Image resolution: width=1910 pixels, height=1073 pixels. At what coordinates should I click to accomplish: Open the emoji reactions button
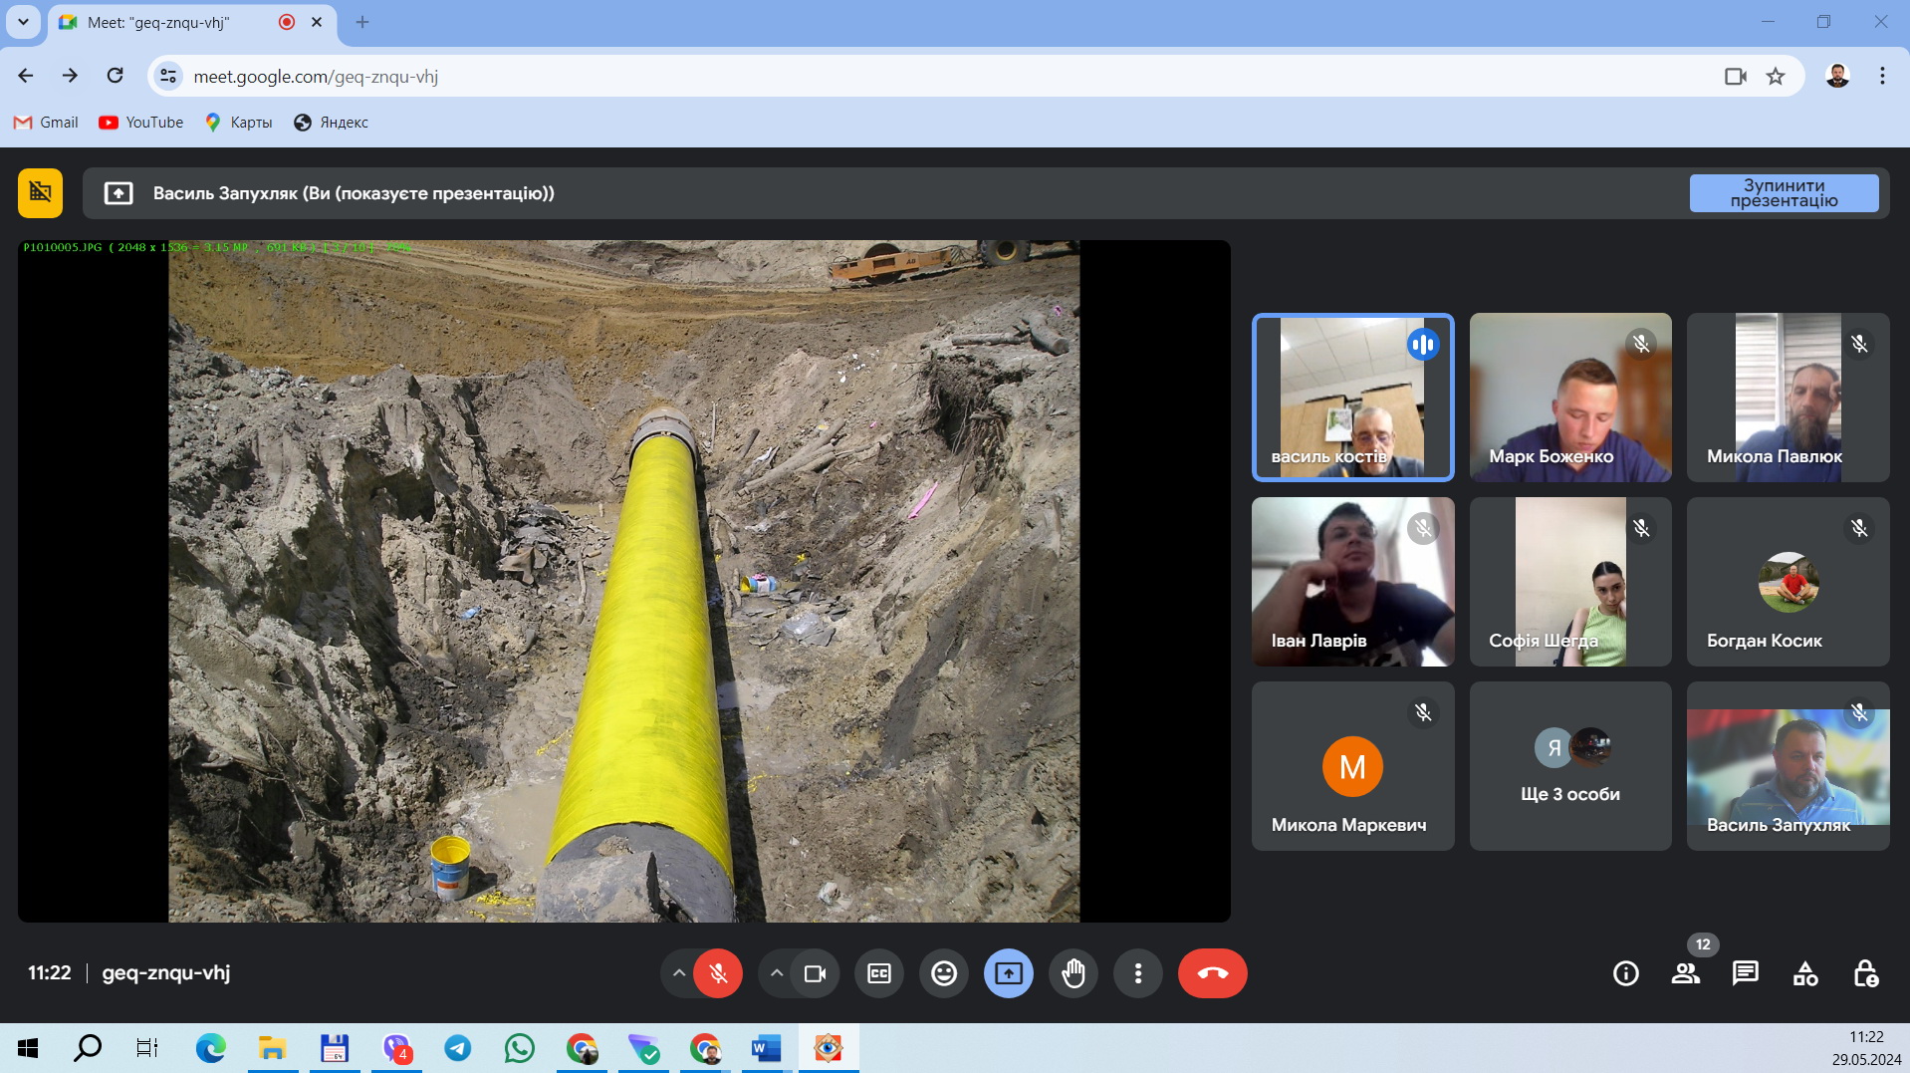pos(943,973)
